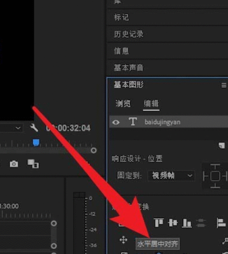
Task: Click the audio level meter near -24
Action: (x=79, y=230)
